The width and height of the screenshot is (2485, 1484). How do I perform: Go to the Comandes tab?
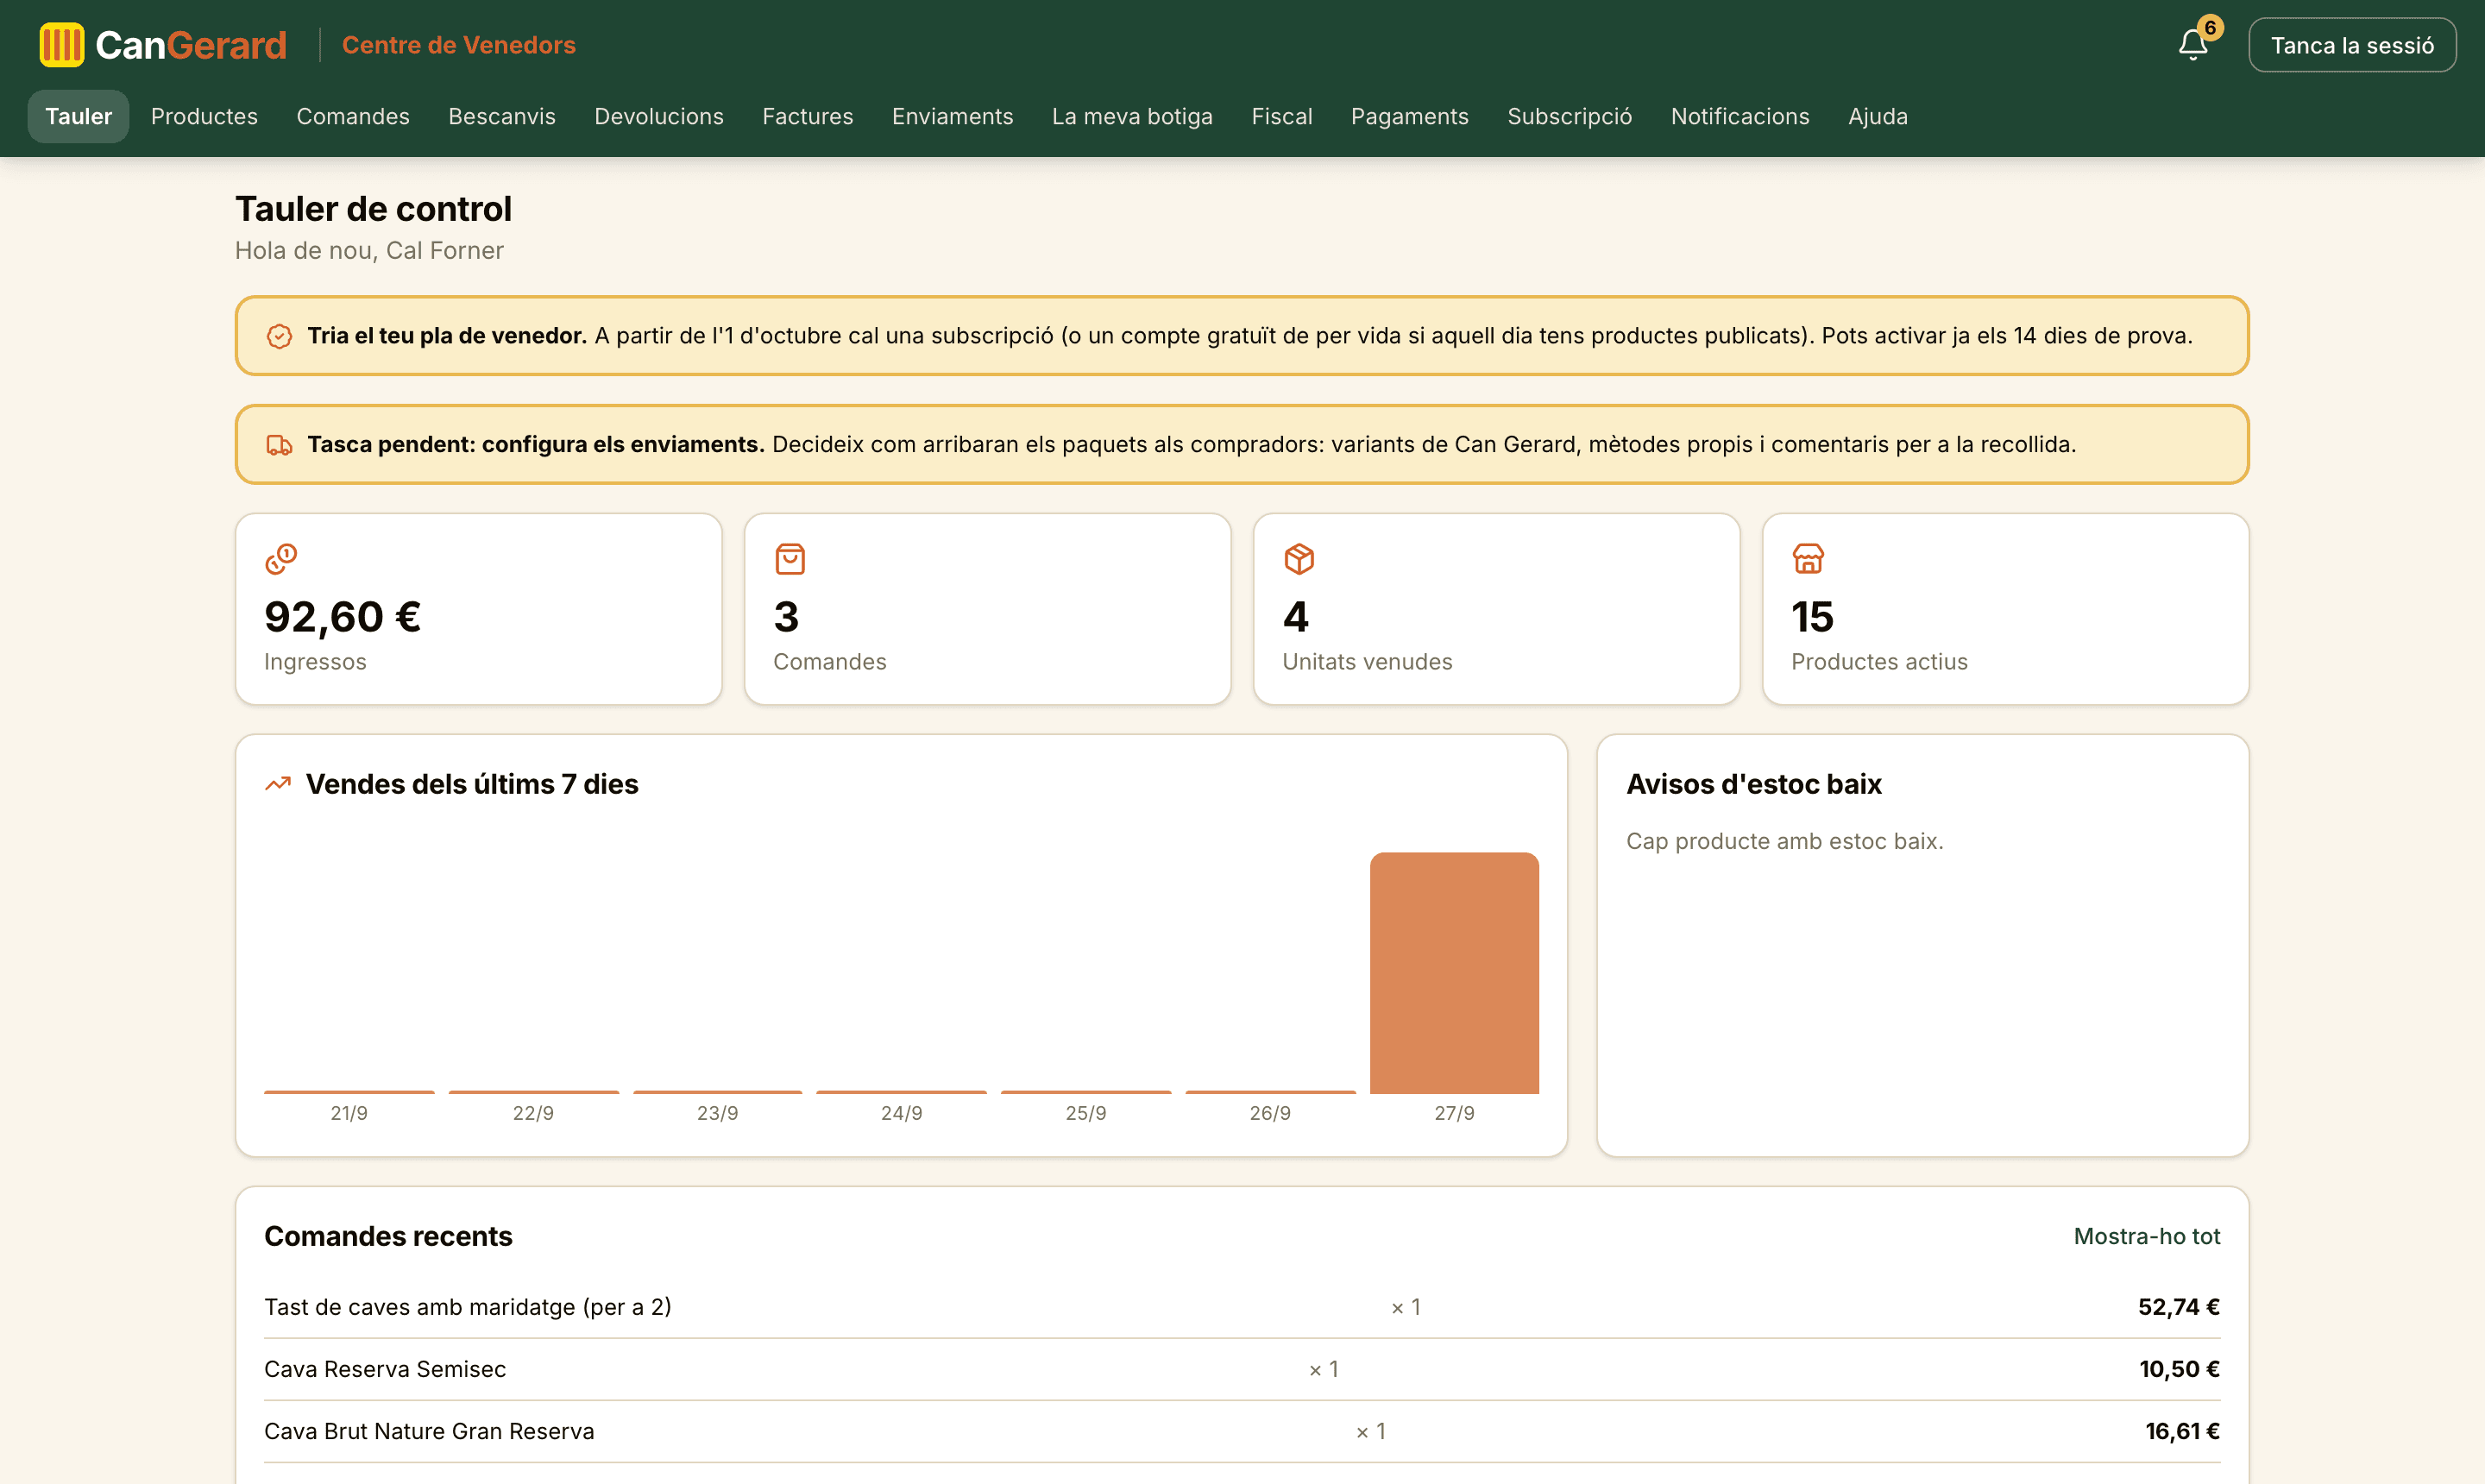click(x=353, y=117)
